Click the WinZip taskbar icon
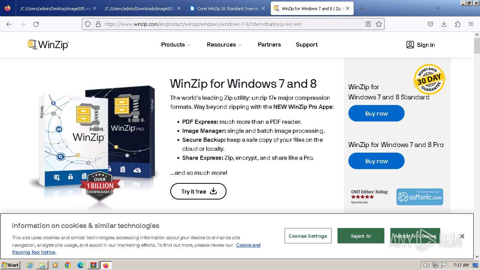480x270 pixels. click(93, 265)
